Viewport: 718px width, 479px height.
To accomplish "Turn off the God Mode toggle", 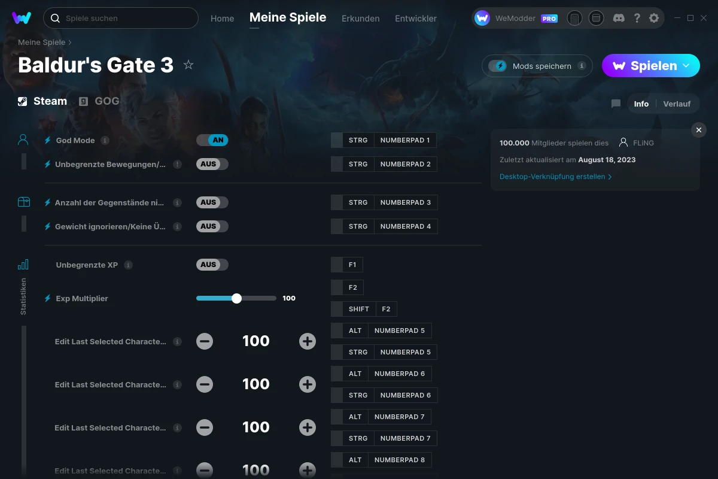I will pyautogui.click(x=212, y=140).
